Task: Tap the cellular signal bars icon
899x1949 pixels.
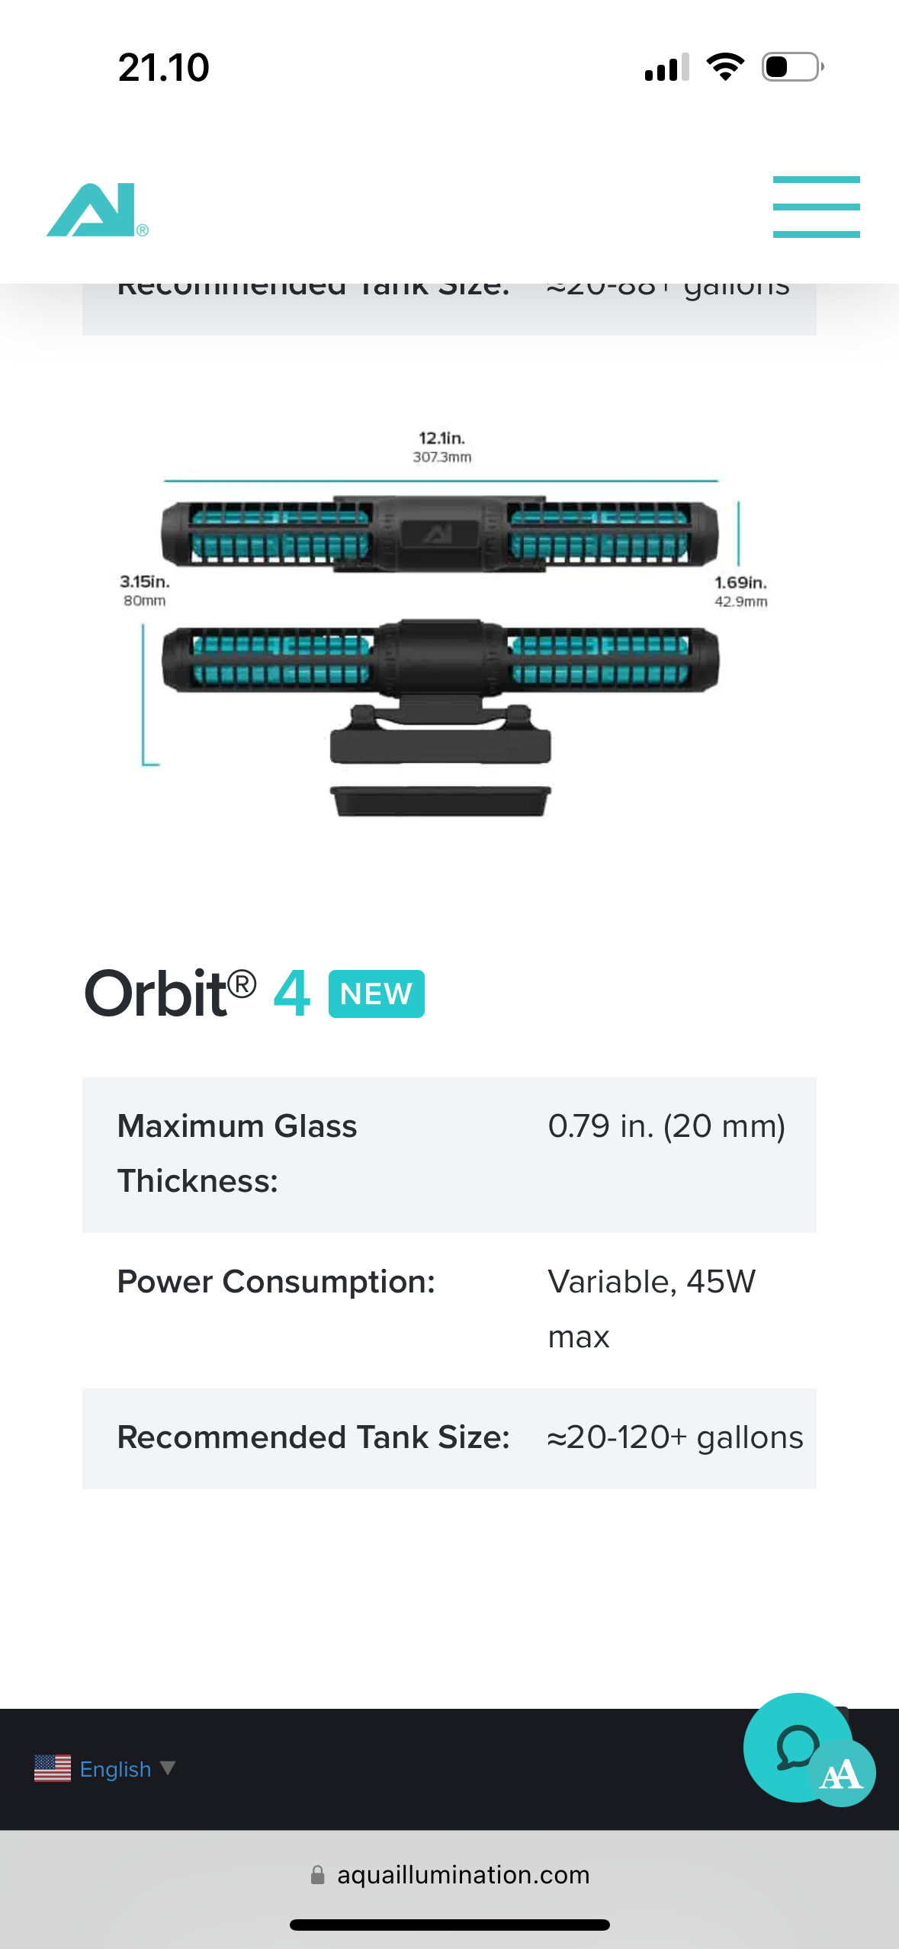Action: pyautogui.click(x=666, y=67)
